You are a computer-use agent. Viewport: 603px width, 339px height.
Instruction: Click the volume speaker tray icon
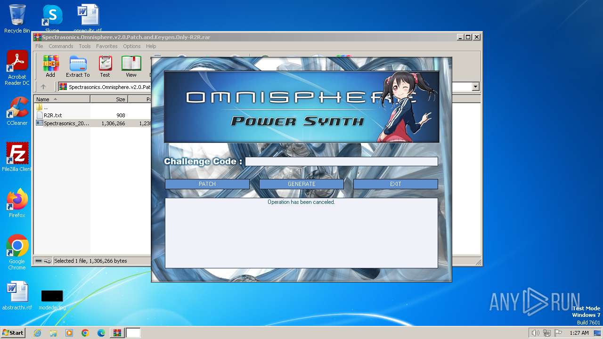point(535,333)
